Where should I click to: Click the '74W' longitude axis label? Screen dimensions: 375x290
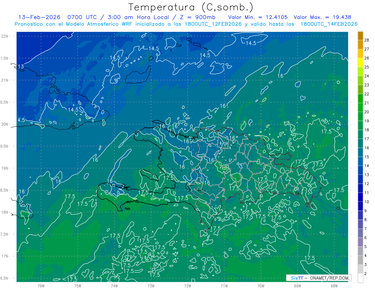(114, 286)
